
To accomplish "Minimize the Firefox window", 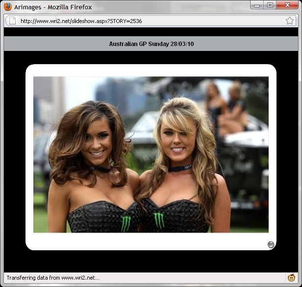I will click(257, 5).
